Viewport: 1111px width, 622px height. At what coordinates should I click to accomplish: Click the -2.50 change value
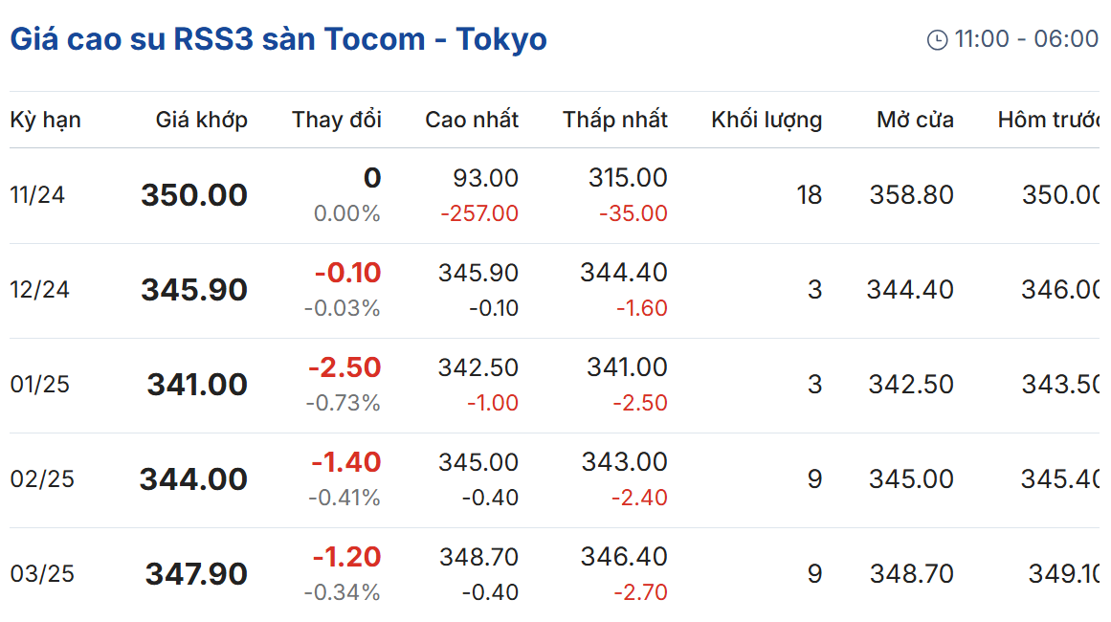click(x=344, y=367)
